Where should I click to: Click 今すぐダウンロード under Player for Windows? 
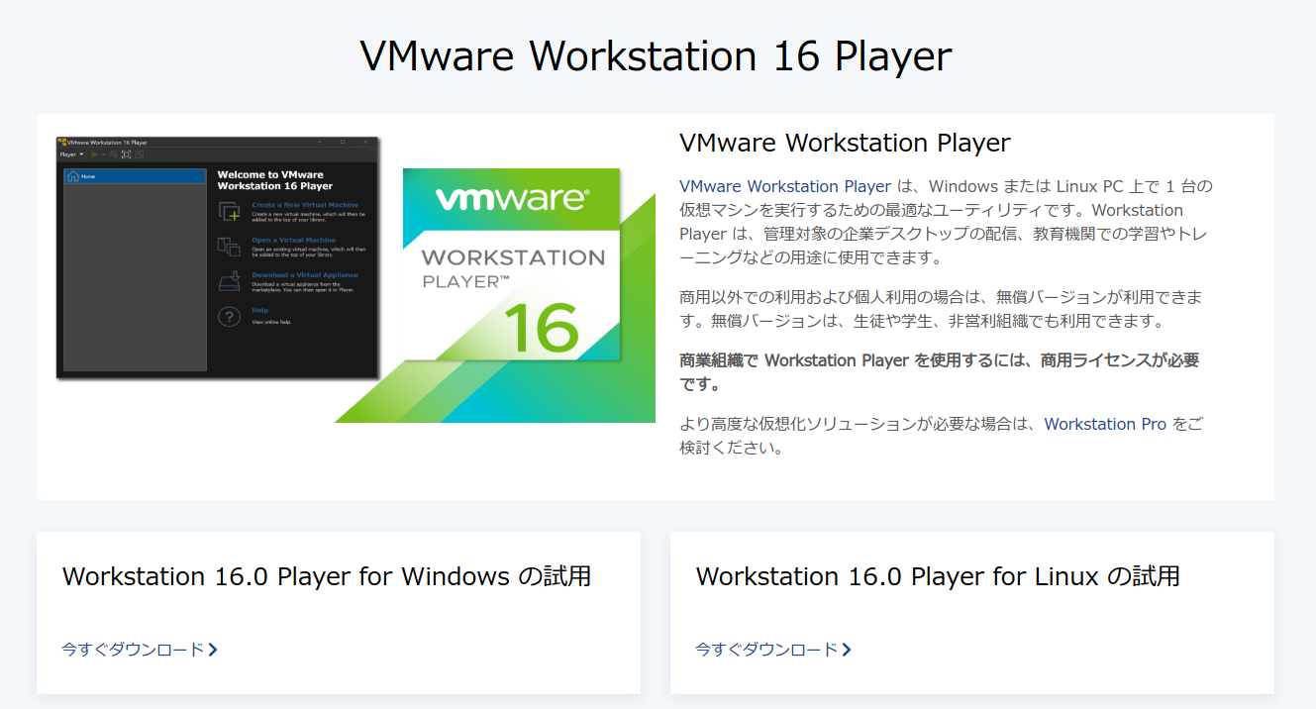click(140, 650)
